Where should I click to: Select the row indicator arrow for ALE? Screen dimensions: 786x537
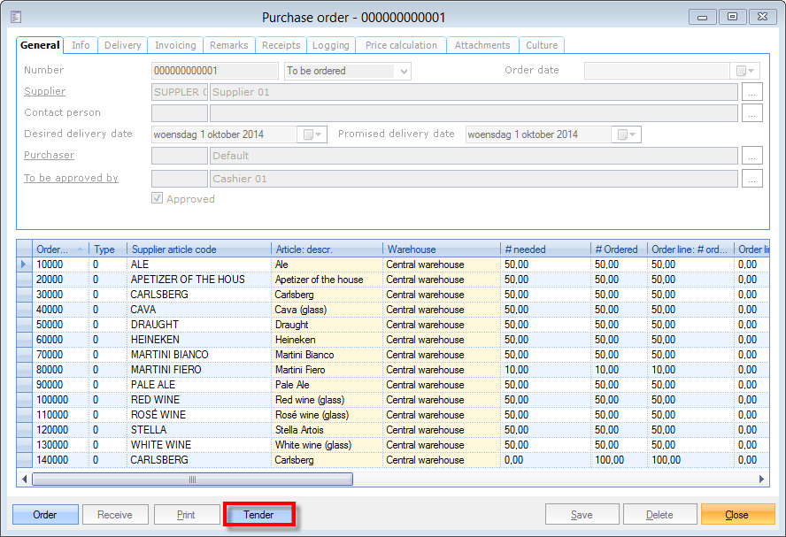pos(24,265)
